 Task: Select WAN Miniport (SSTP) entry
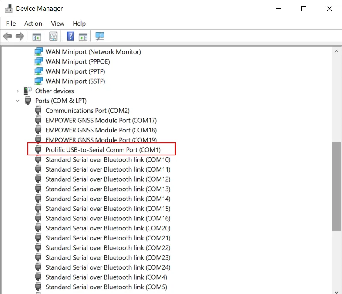[x=75, y=81]
